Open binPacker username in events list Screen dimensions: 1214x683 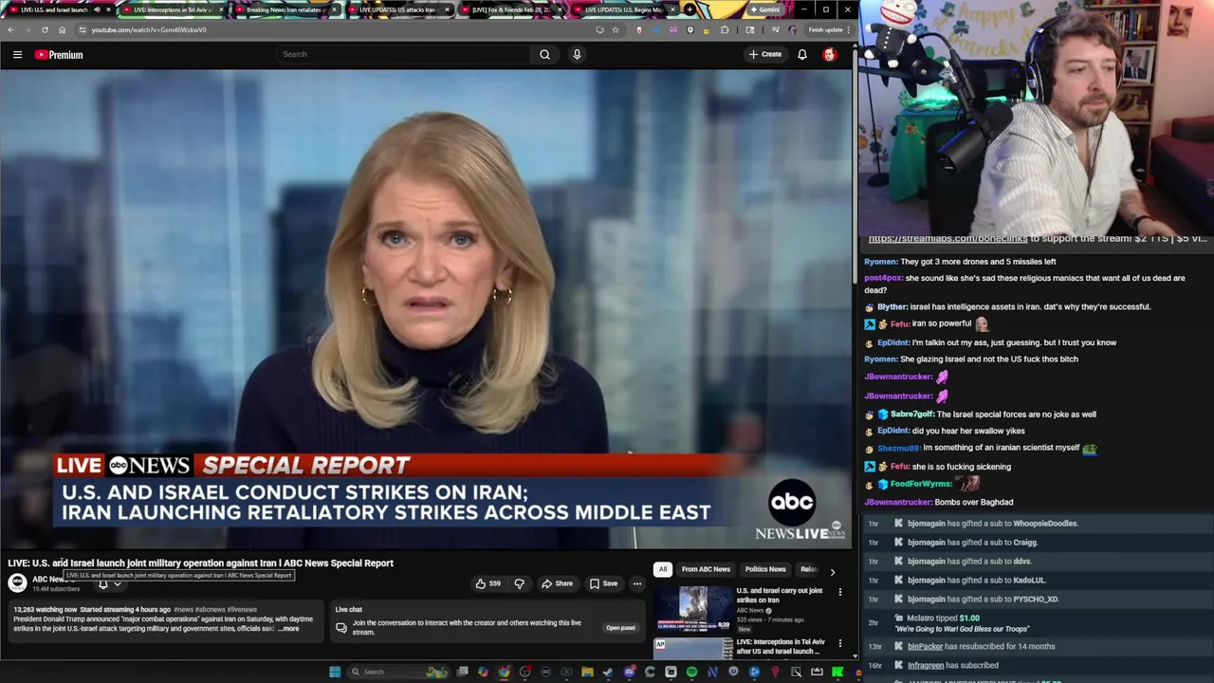click(925, 646)
